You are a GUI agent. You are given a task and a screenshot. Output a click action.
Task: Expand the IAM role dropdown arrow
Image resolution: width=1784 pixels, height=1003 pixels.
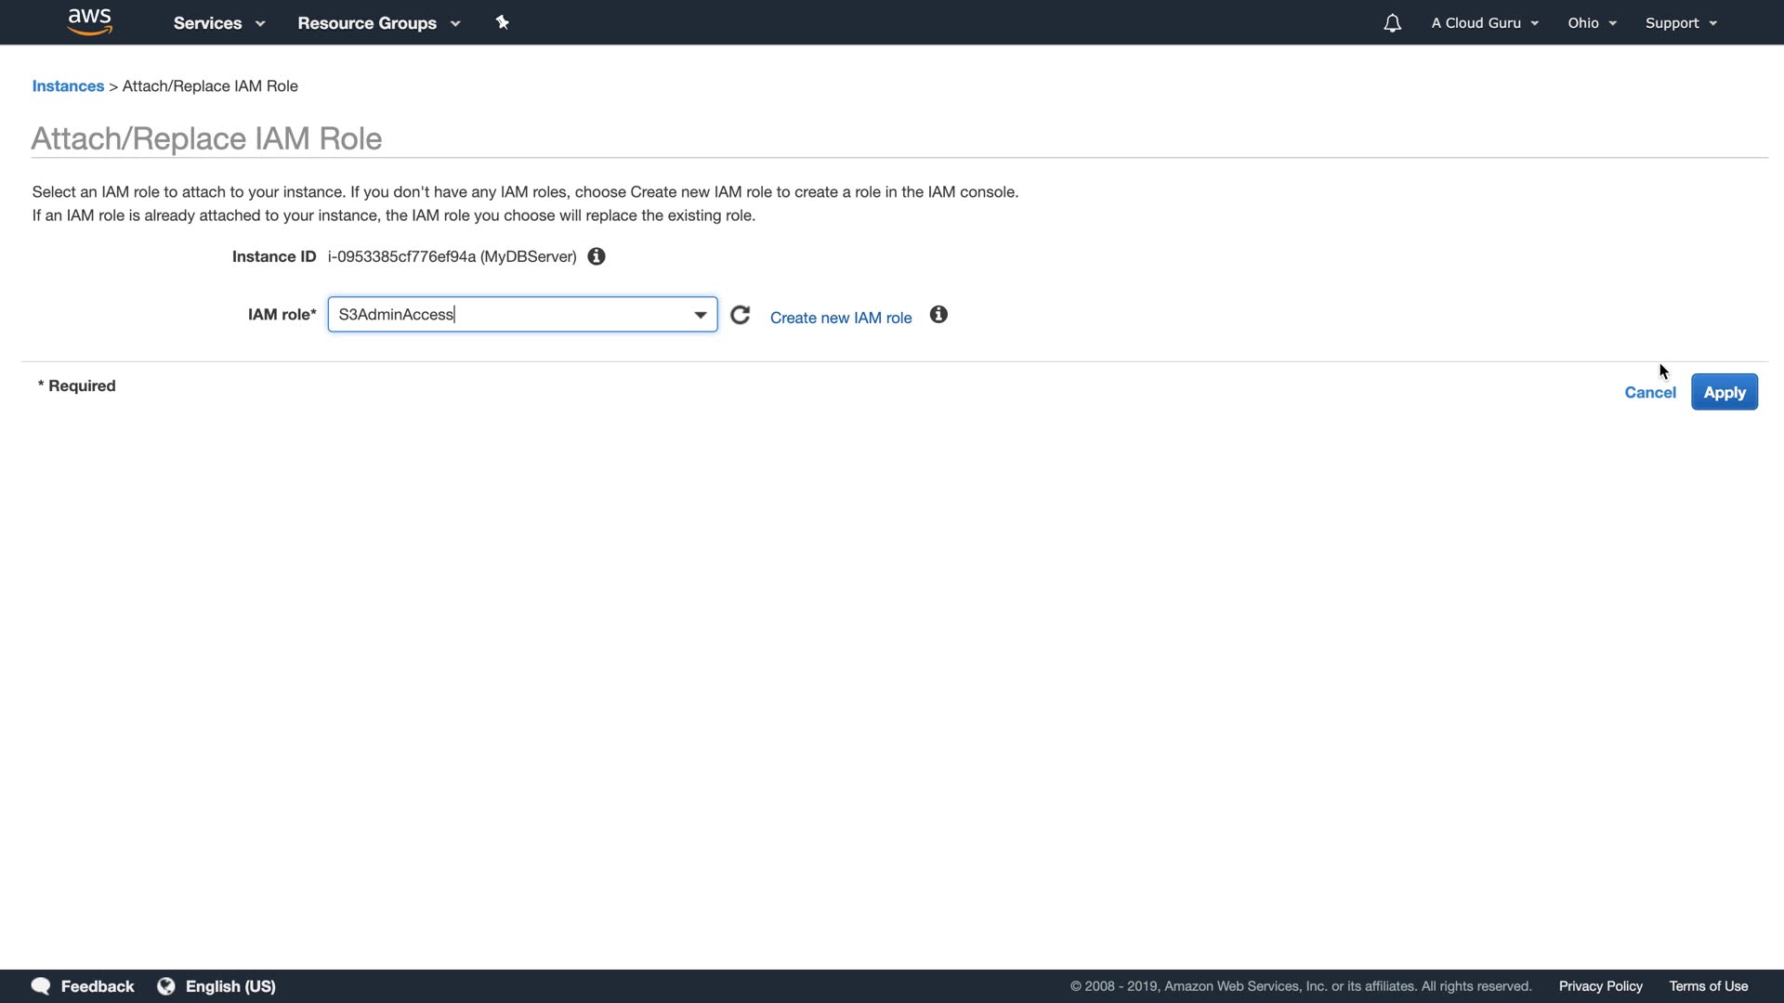click(700, 315)
